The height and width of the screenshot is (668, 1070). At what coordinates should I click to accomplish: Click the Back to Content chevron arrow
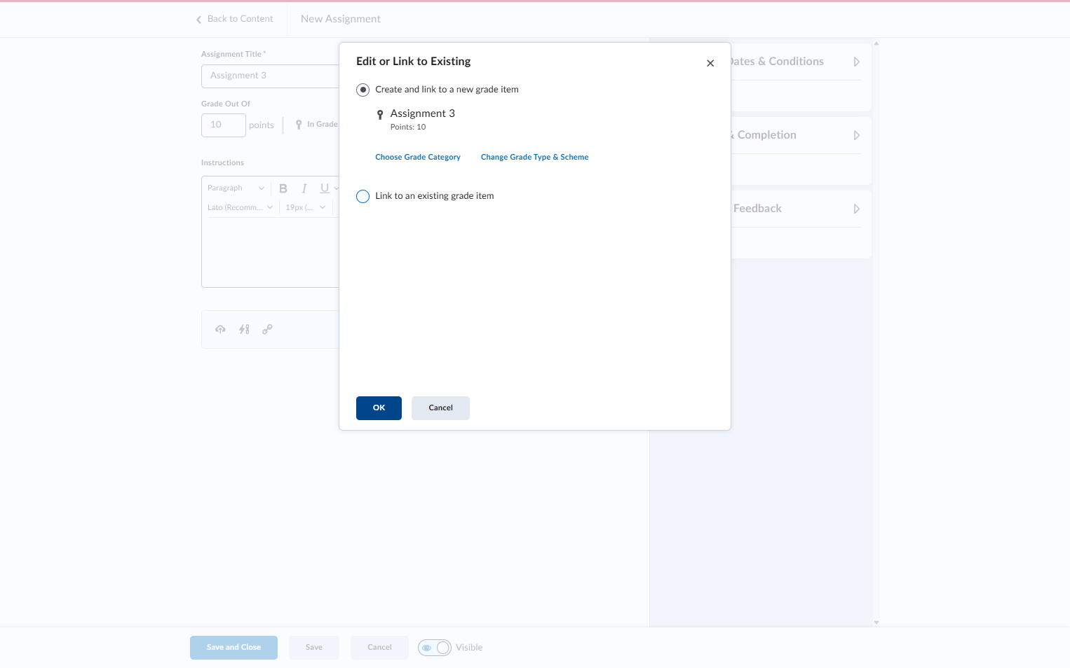point(198,20)
